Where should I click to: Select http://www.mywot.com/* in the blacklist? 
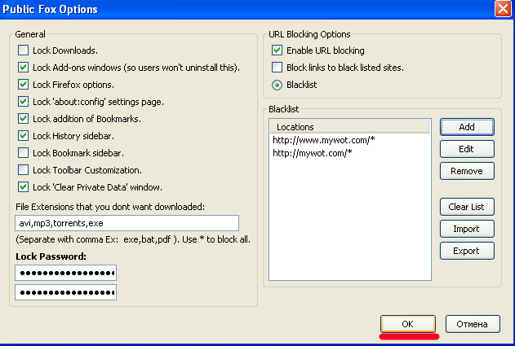323,140
